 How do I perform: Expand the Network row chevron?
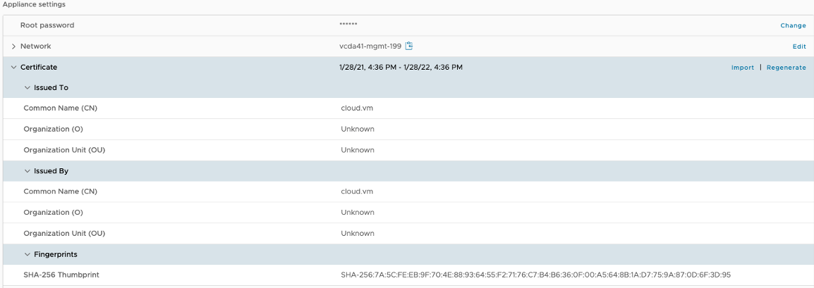[x=13, y=46]
